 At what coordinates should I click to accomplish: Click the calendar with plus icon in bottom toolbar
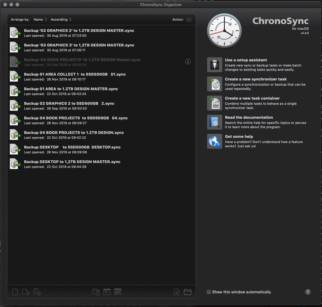[118, 292]
